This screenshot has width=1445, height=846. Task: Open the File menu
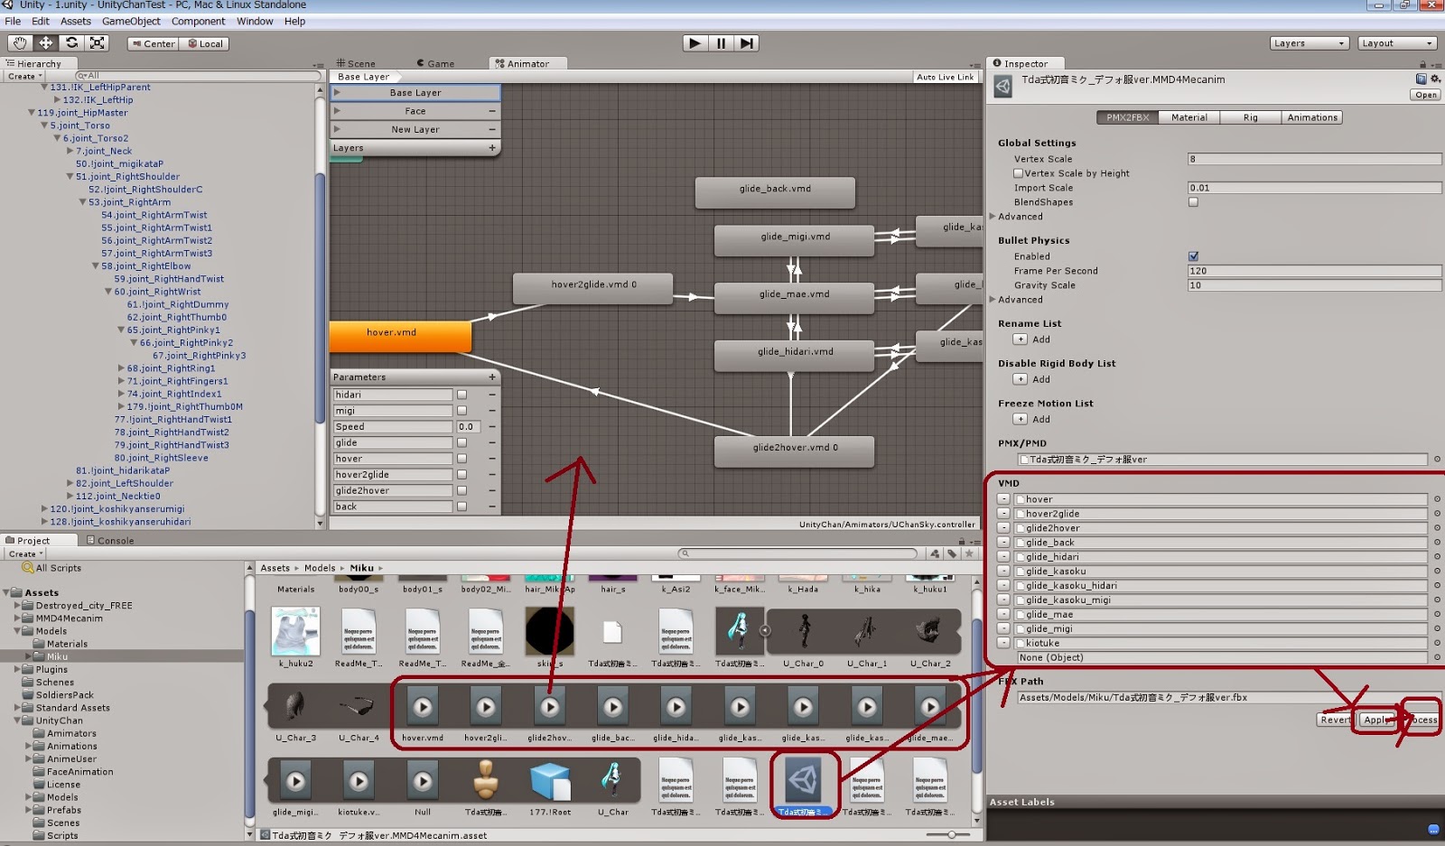(x=13, y=21)
